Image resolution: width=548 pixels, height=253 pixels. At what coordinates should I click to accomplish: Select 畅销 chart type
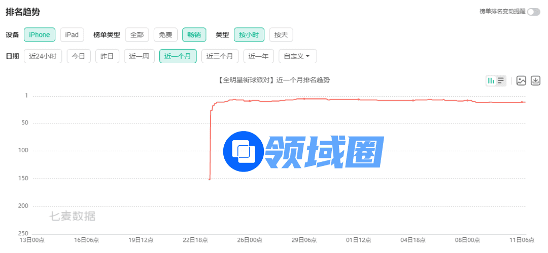194,35
